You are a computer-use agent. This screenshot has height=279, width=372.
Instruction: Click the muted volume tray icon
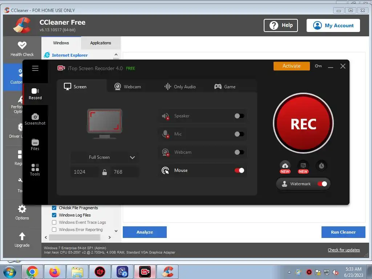point(335,272)
